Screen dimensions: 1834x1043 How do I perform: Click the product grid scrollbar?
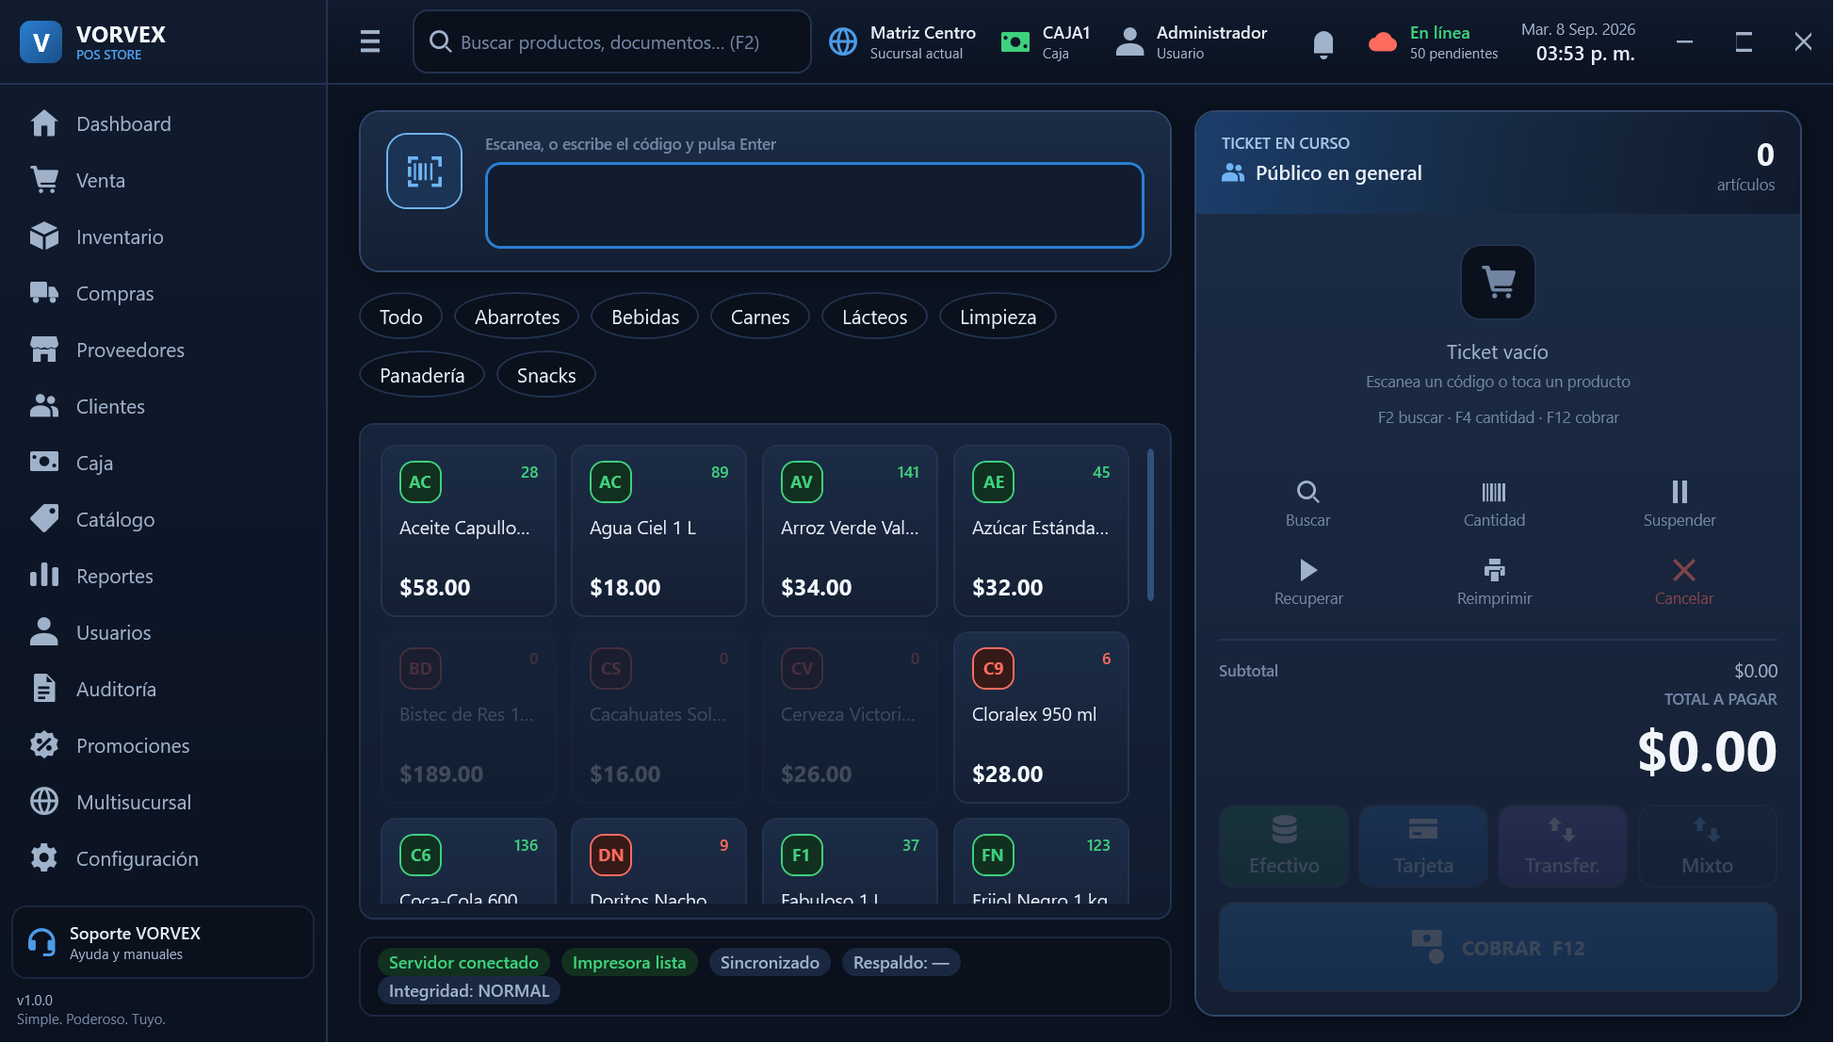(x=1150, y=525)
